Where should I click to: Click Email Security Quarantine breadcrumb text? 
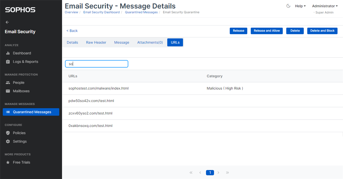point(181,12)
